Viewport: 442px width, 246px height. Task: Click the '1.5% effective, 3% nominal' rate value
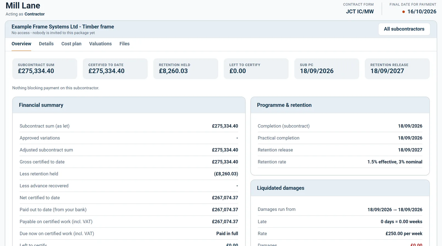click(395, 162)
